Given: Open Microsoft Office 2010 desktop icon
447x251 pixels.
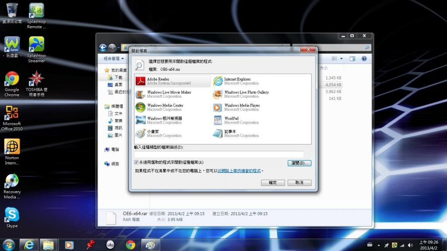Looking at the screenshot, I should 12,118.
